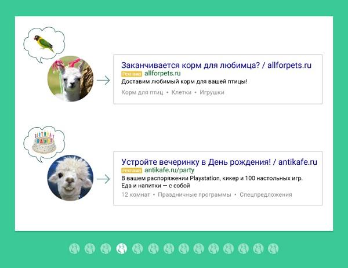Switch to the twelfth slide llama indicator
The image size is (348, 268).
point(244,248)
